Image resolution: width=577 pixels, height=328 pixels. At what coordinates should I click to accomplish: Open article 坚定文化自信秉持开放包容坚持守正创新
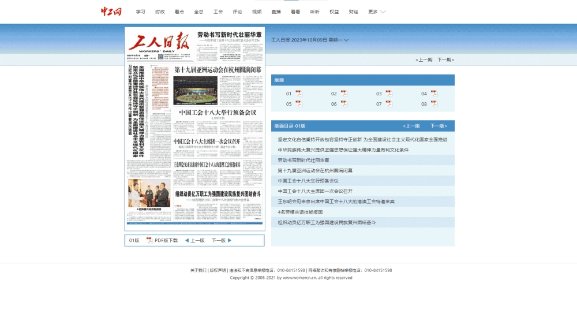coord(362,140)
